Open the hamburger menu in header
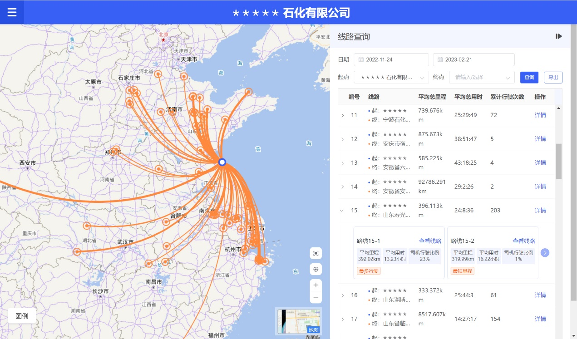 [x=12, y=12]
